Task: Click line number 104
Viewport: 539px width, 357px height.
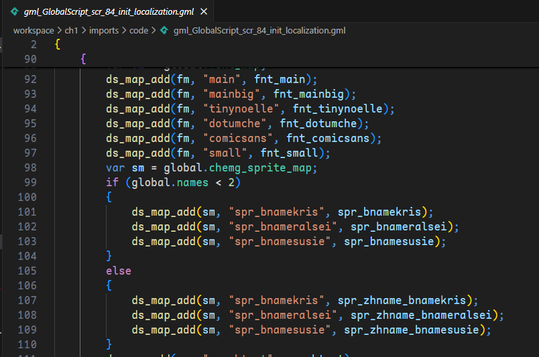Action: [x=27, y=257]
